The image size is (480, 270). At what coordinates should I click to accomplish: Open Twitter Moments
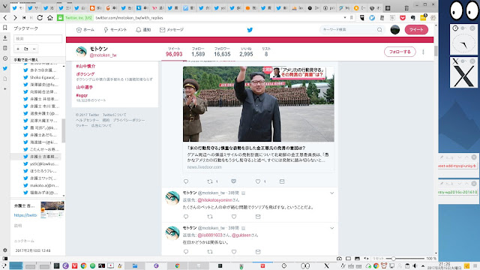115,30
